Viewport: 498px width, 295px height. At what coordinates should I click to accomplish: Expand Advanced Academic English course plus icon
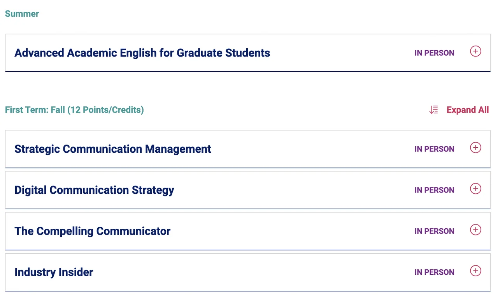[x=475, y=51]
